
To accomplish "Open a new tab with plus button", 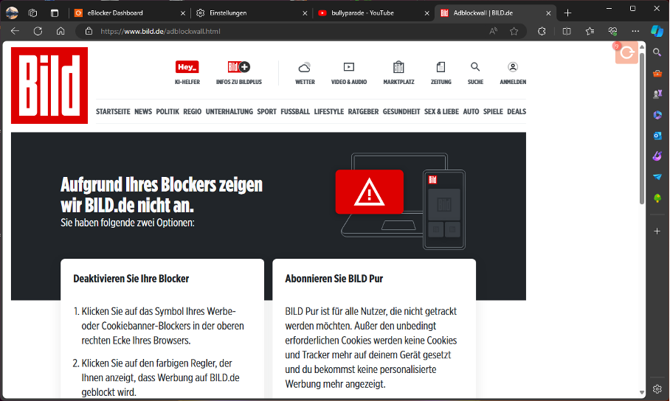I will point(567,13).
